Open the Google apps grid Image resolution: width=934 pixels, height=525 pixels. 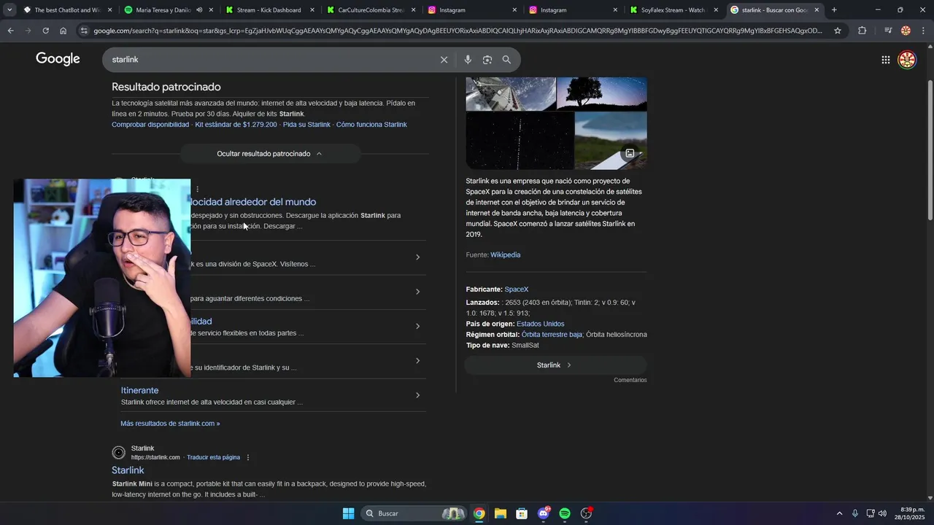pos(885,60)
